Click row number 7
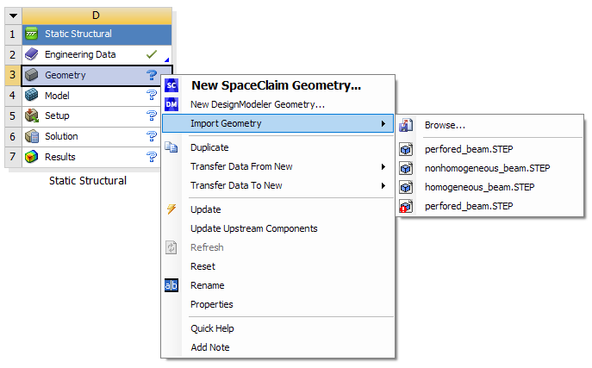This screenshot has height=368, width=592. [x=13, y=157]
